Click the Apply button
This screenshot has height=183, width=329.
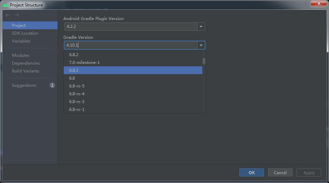[309, 172]
